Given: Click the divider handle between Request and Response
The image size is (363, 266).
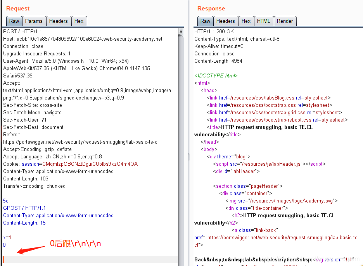Looking at the screenshot, I should tap(189, 157).
